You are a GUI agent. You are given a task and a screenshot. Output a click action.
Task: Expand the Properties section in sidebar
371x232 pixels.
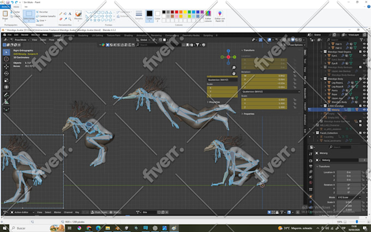pos(248,114)
